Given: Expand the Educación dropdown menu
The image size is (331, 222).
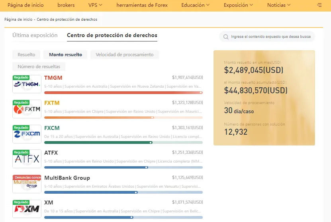Looking at the screenshot, I should 196,5.
